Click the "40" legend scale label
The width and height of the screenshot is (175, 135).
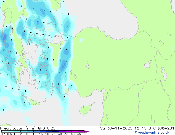point(73,134)
